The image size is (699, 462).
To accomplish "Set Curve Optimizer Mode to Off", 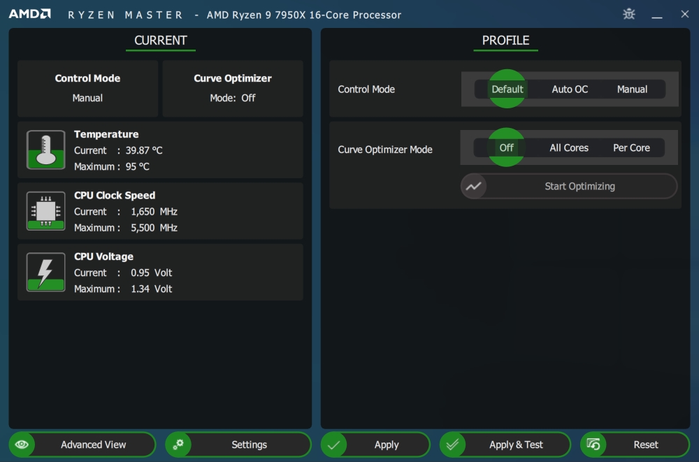I will click(x=506, y=147).
